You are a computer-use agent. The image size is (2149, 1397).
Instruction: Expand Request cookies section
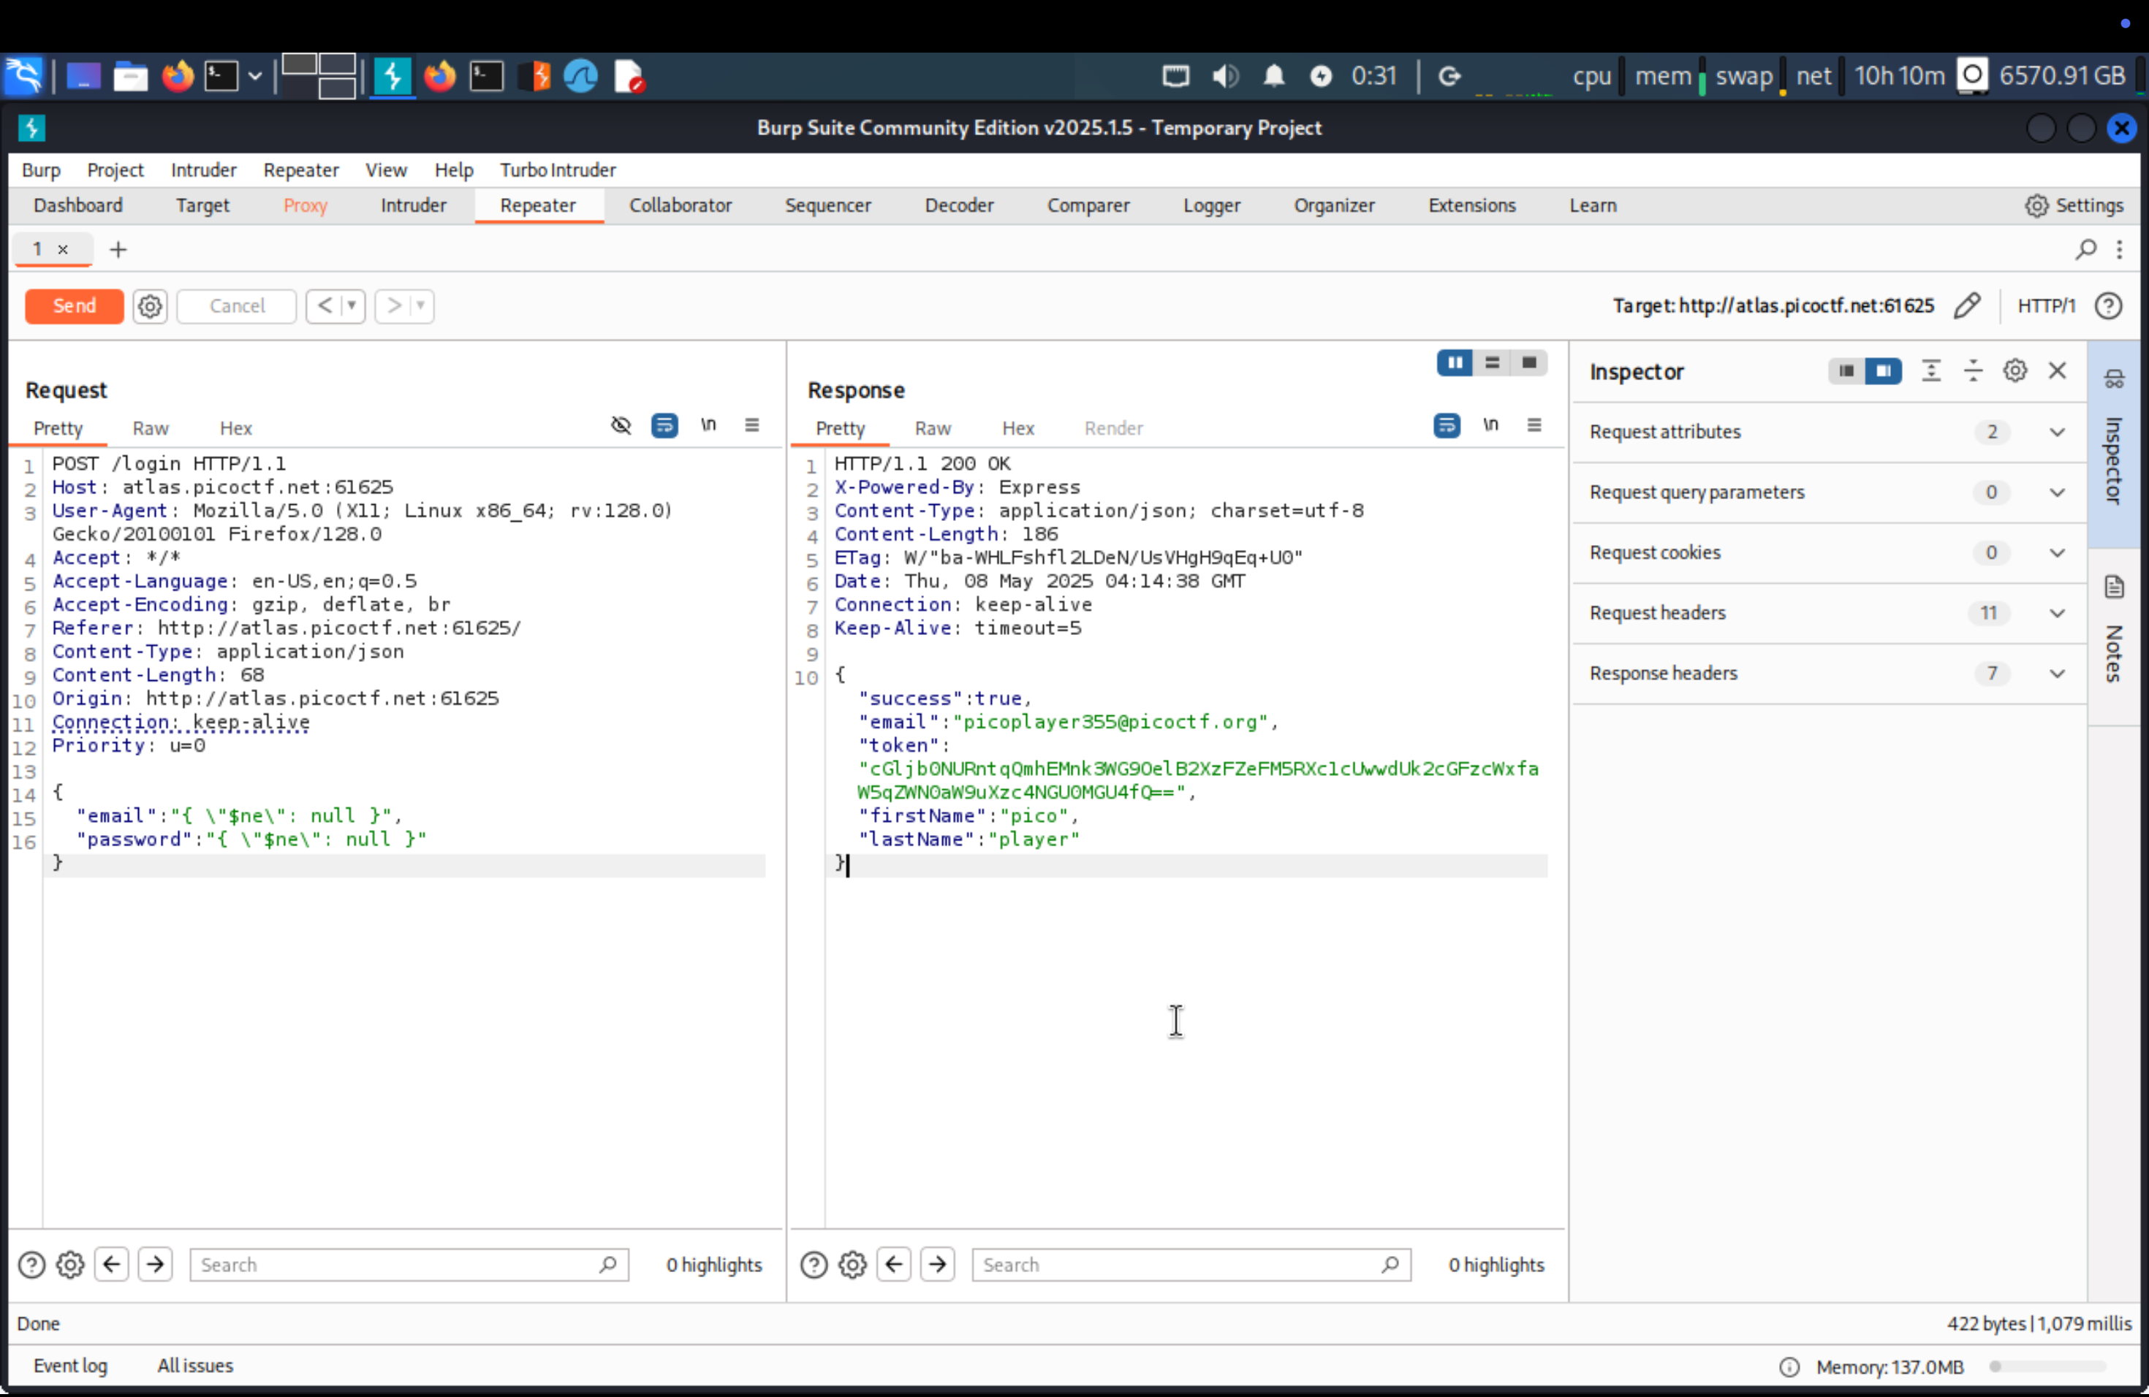click(x=1828, y=553)
